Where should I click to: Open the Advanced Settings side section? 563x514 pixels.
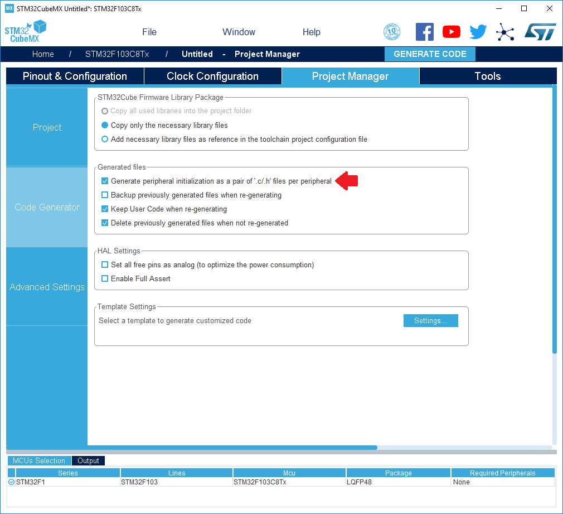47,287
